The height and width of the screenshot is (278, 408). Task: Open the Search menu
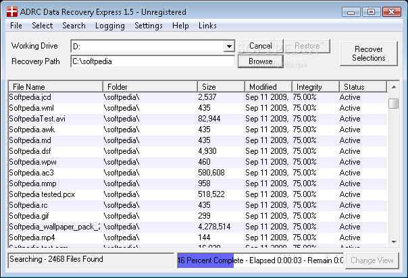click(74, 26)
